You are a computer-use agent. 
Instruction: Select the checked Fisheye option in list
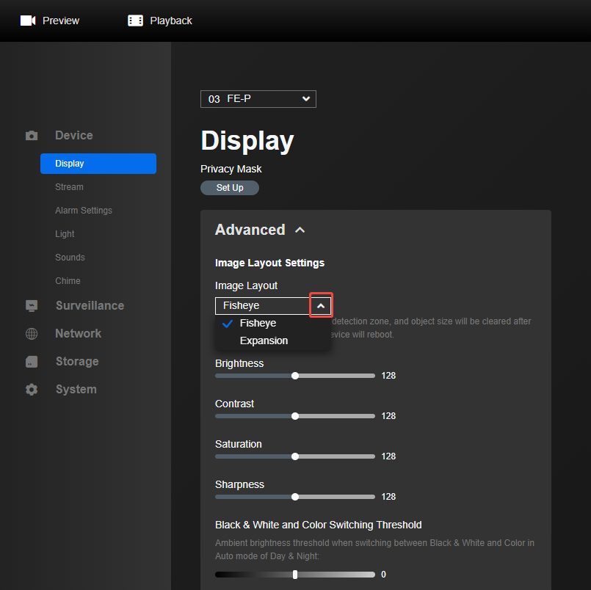click(x=273, y=324)
